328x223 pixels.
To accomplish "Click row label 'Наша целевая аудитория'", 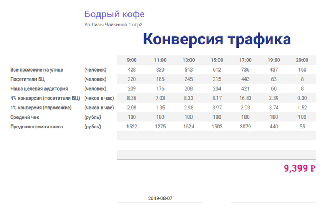I will (39, 88).
